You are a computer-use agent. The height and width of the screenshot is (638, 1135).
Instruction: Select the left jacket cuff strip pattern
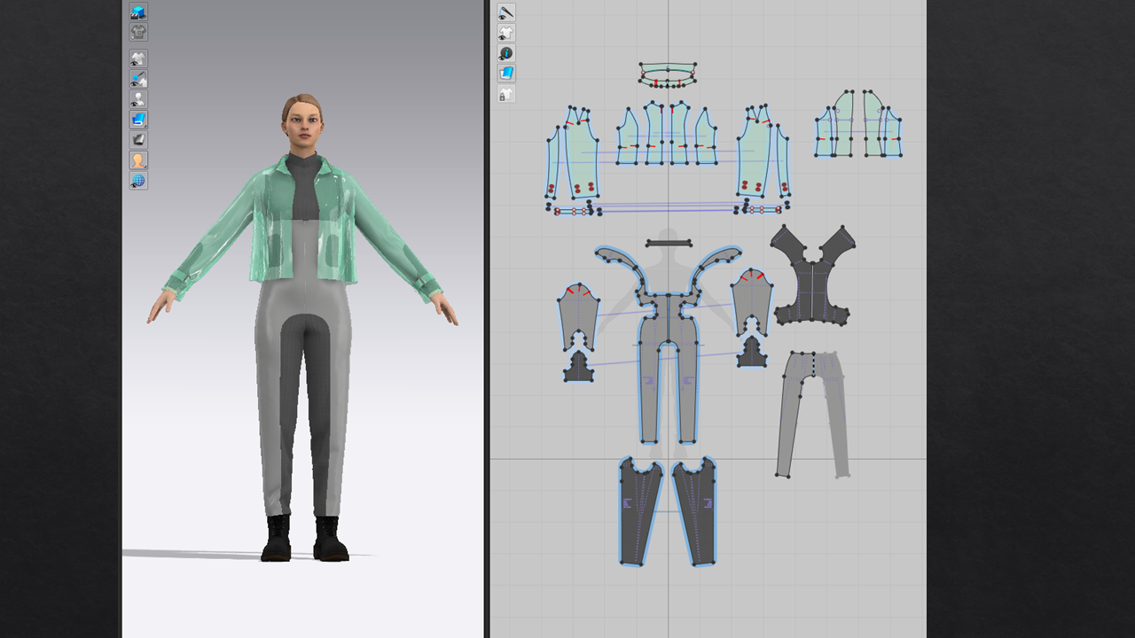(x=574, y=211)
